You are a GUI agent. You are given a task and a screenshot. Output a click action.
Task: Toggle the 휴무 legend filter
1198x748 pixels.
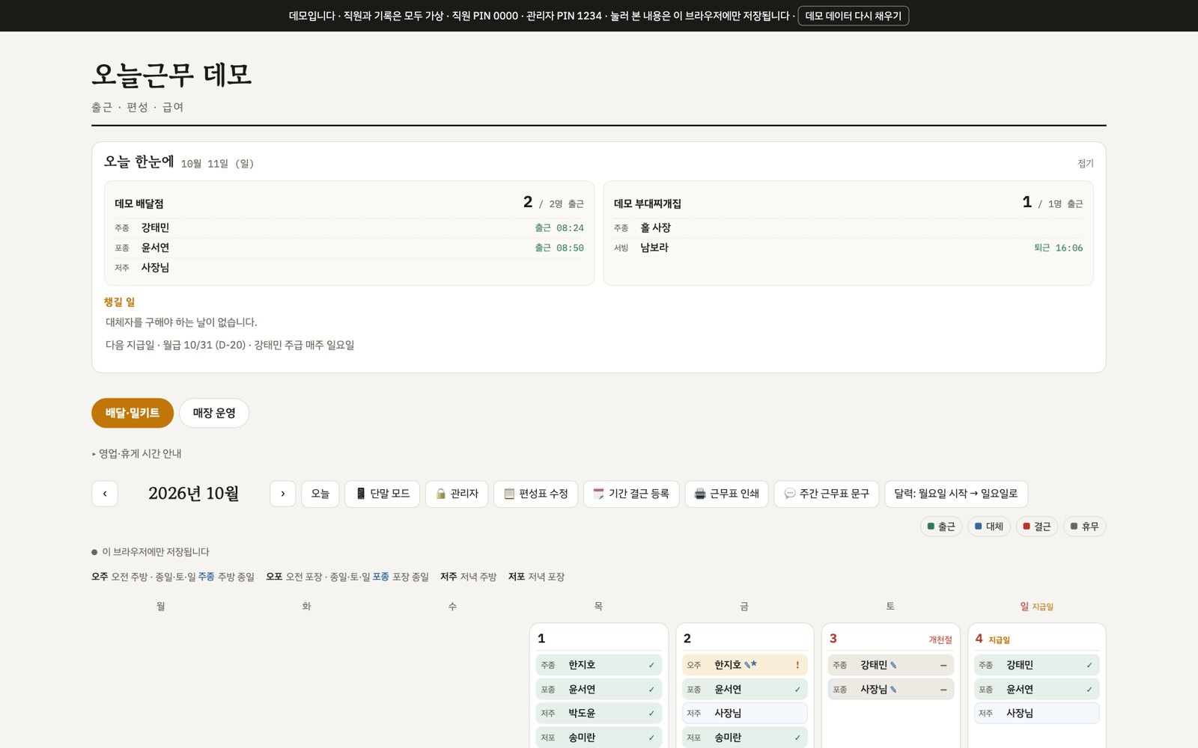(x=1084, y=527)
